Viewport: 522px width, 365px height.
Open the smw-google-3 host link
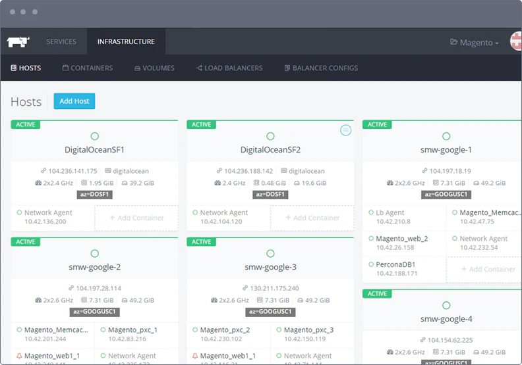[x=270, y=267]
